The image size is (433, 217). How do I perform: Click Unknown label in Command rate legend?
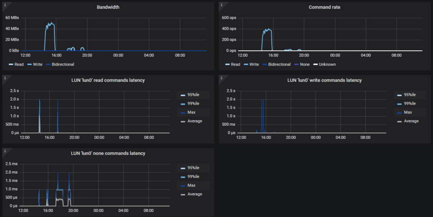coord(327,64)
